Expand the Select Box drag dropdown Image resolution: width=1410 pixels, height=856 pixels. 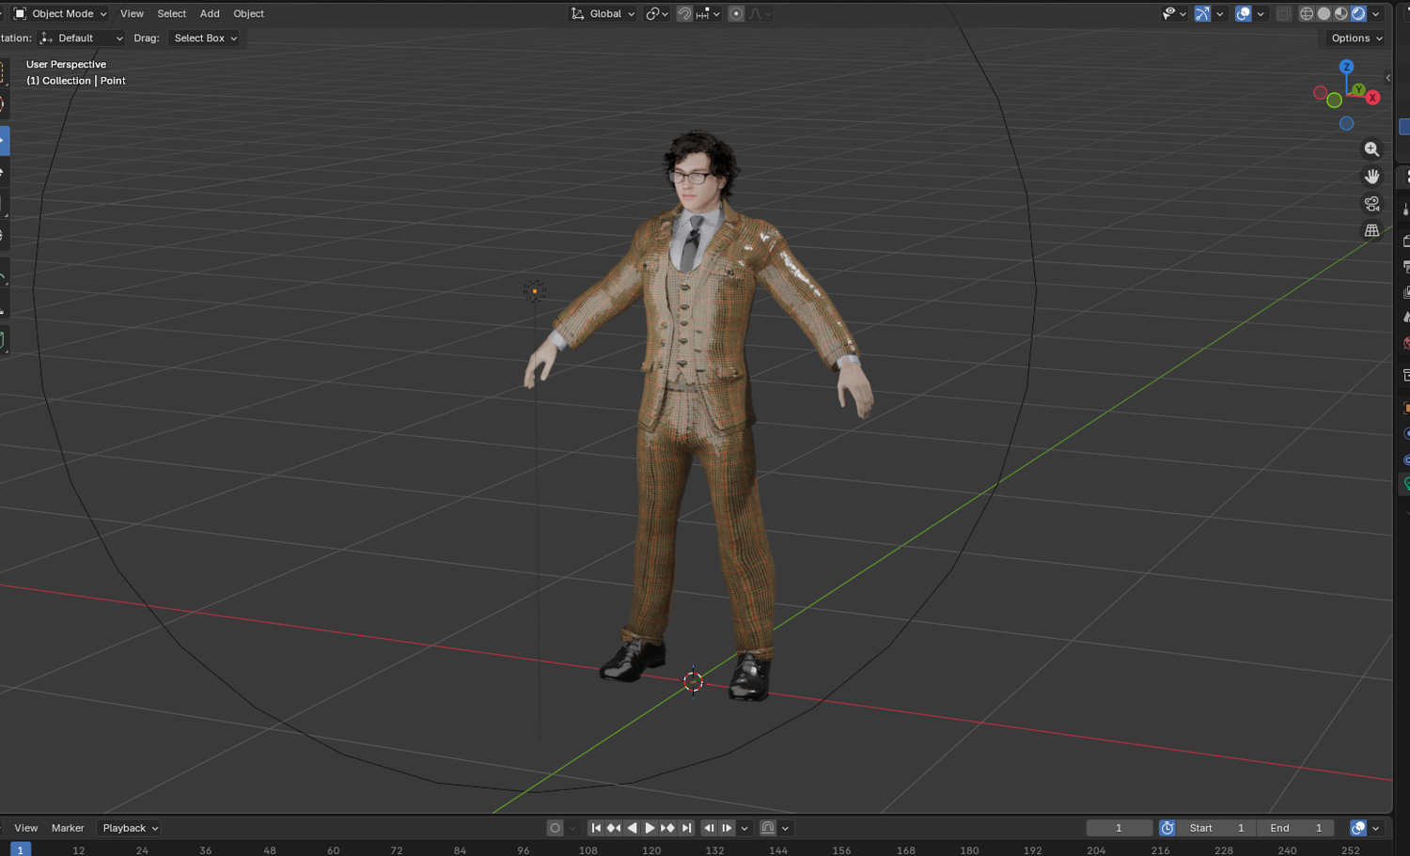pos(205,38)
